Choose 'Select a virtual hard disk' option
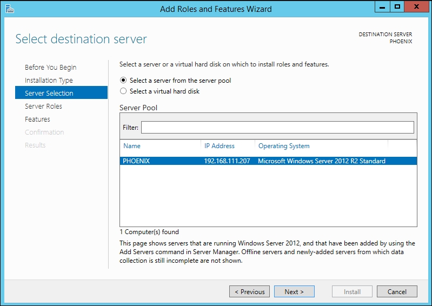Image resolution: width=432 pixels, height=306 pixels. click(123, 91)
